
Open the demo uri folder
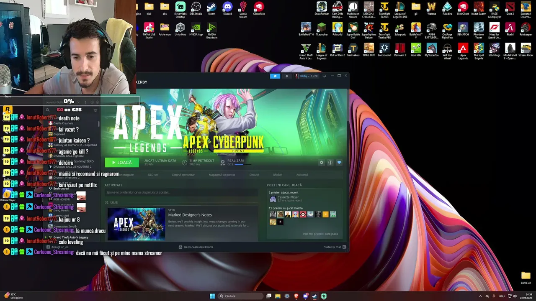tap(526, 278)
